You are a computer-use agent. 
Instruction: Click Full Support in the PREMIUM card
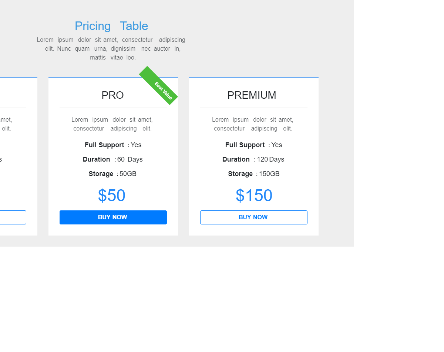point(253,145)
